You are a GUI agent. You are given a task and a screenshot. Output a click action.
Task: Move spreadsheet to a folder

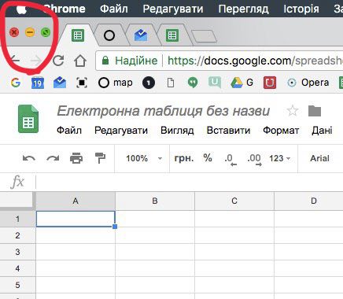pos(315,111)
